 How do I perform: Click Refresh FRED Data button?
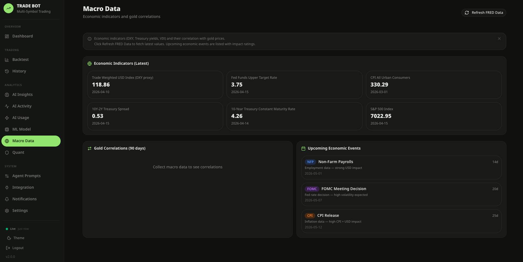484,13
